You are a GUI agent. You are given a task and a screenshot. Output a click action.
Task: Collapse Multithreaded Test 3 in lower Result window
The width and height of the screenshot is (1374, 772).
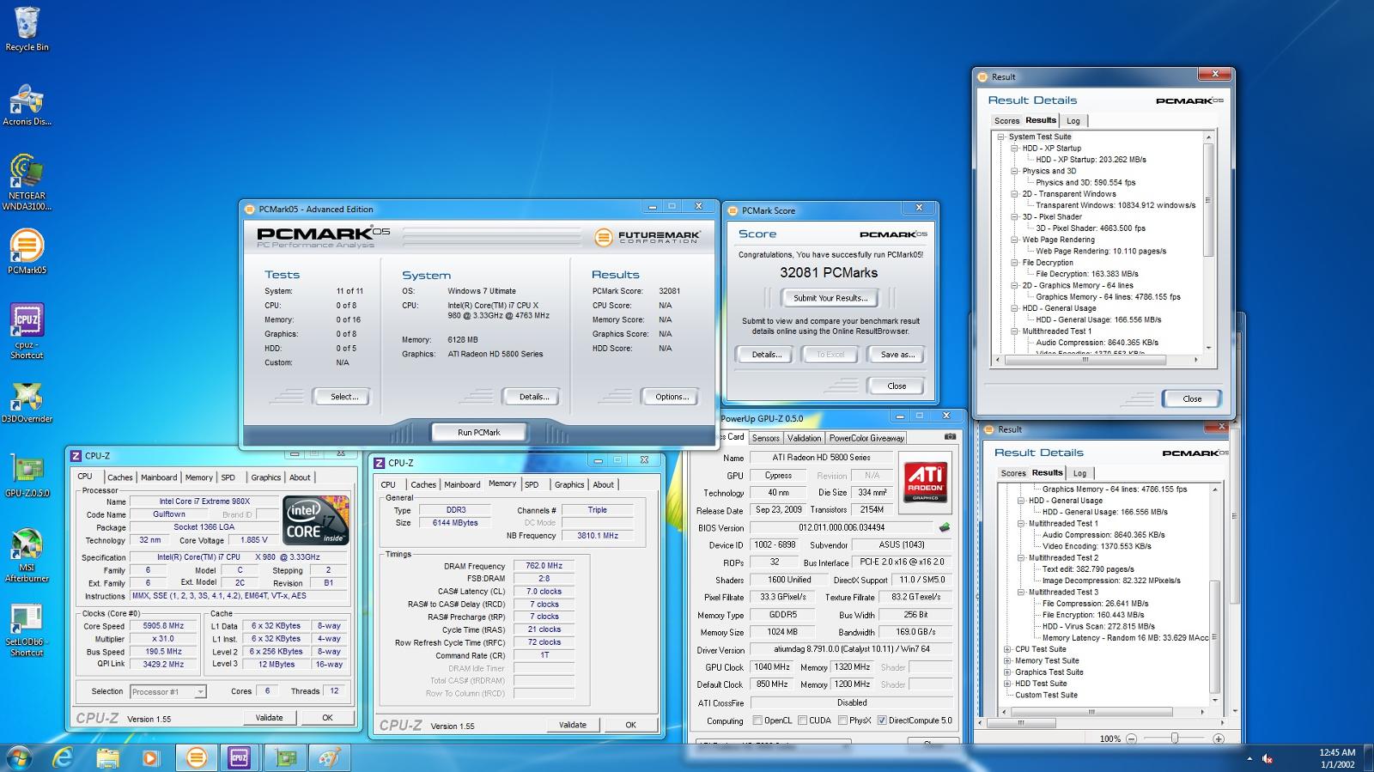point(1021,592)
